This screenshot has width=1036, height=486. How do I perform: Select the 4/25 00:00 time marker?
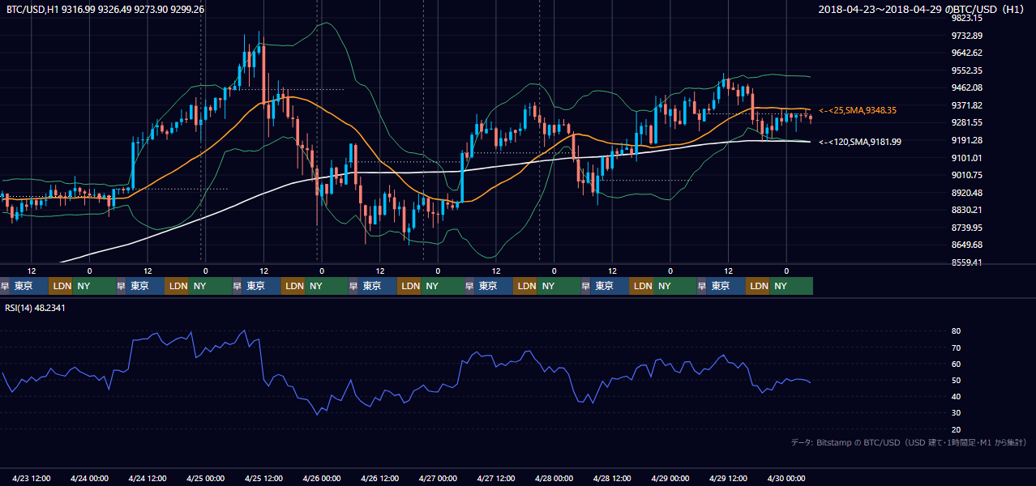coord(205,478)
